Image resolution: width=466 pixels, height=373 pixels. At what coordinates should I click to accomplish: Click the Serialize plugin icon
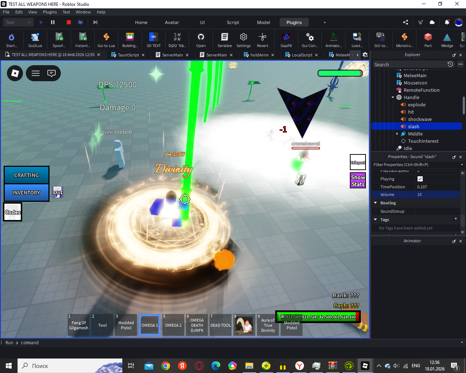click(x=225, y=40)
